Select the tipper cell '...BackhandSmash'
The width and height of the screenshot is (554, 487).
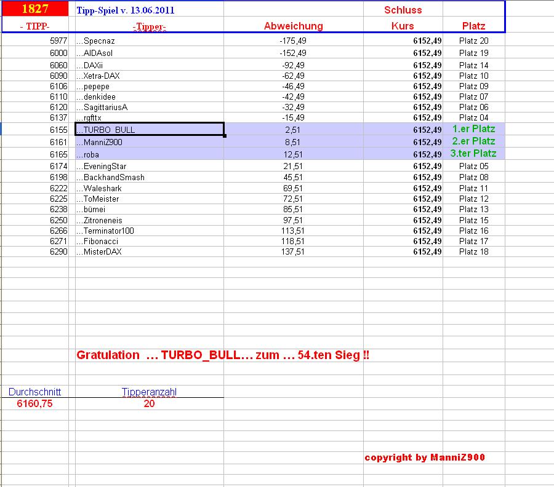pyautogui.click(x=150, y=177)
